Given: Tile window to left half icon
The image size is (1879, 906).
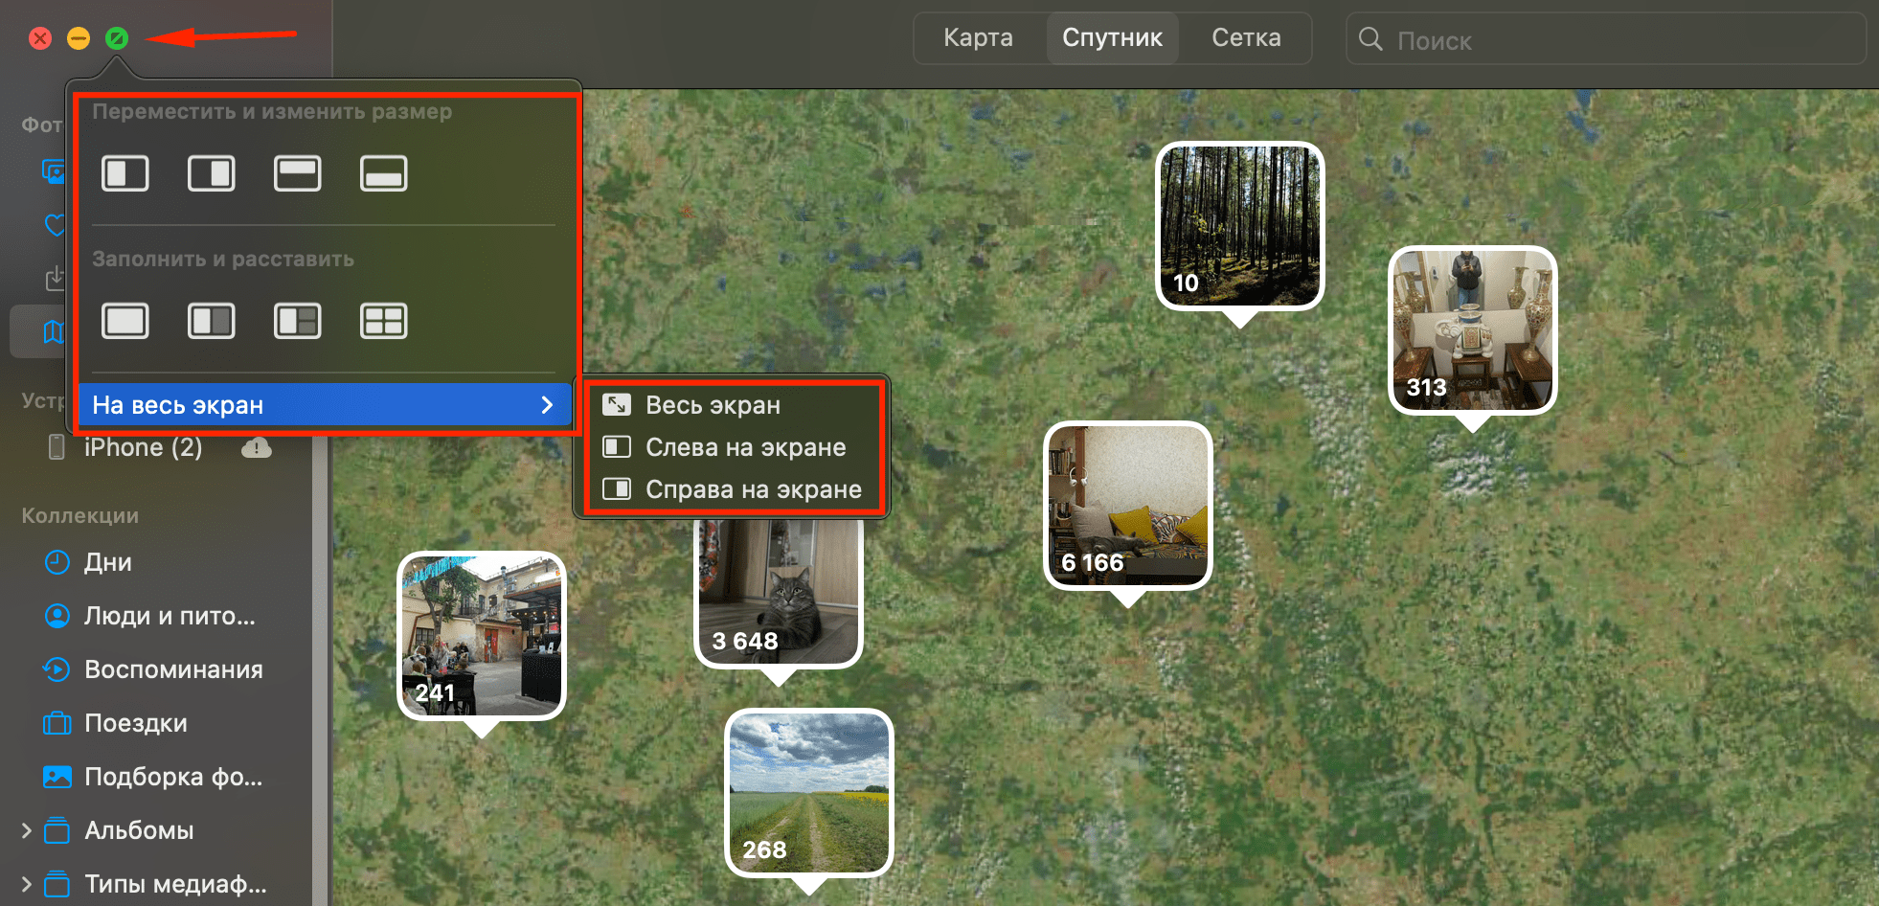Looking at the screenshot, I should coord(125,173).
